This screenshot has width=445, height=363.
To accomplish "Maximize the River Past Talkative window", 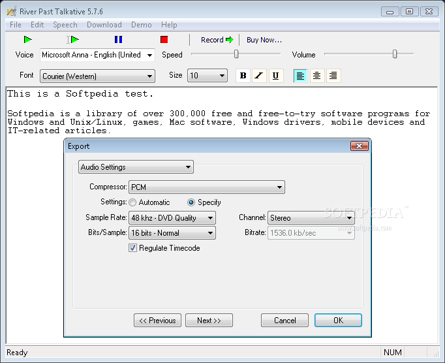I will [x=409, y=12].
